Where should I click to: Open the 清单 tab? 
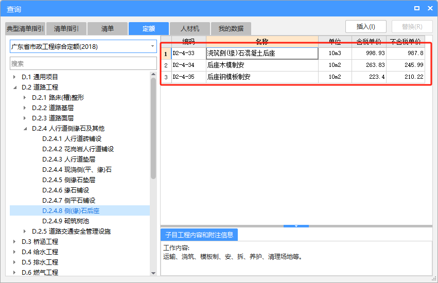pyautogui.click(x=107, y=28)
